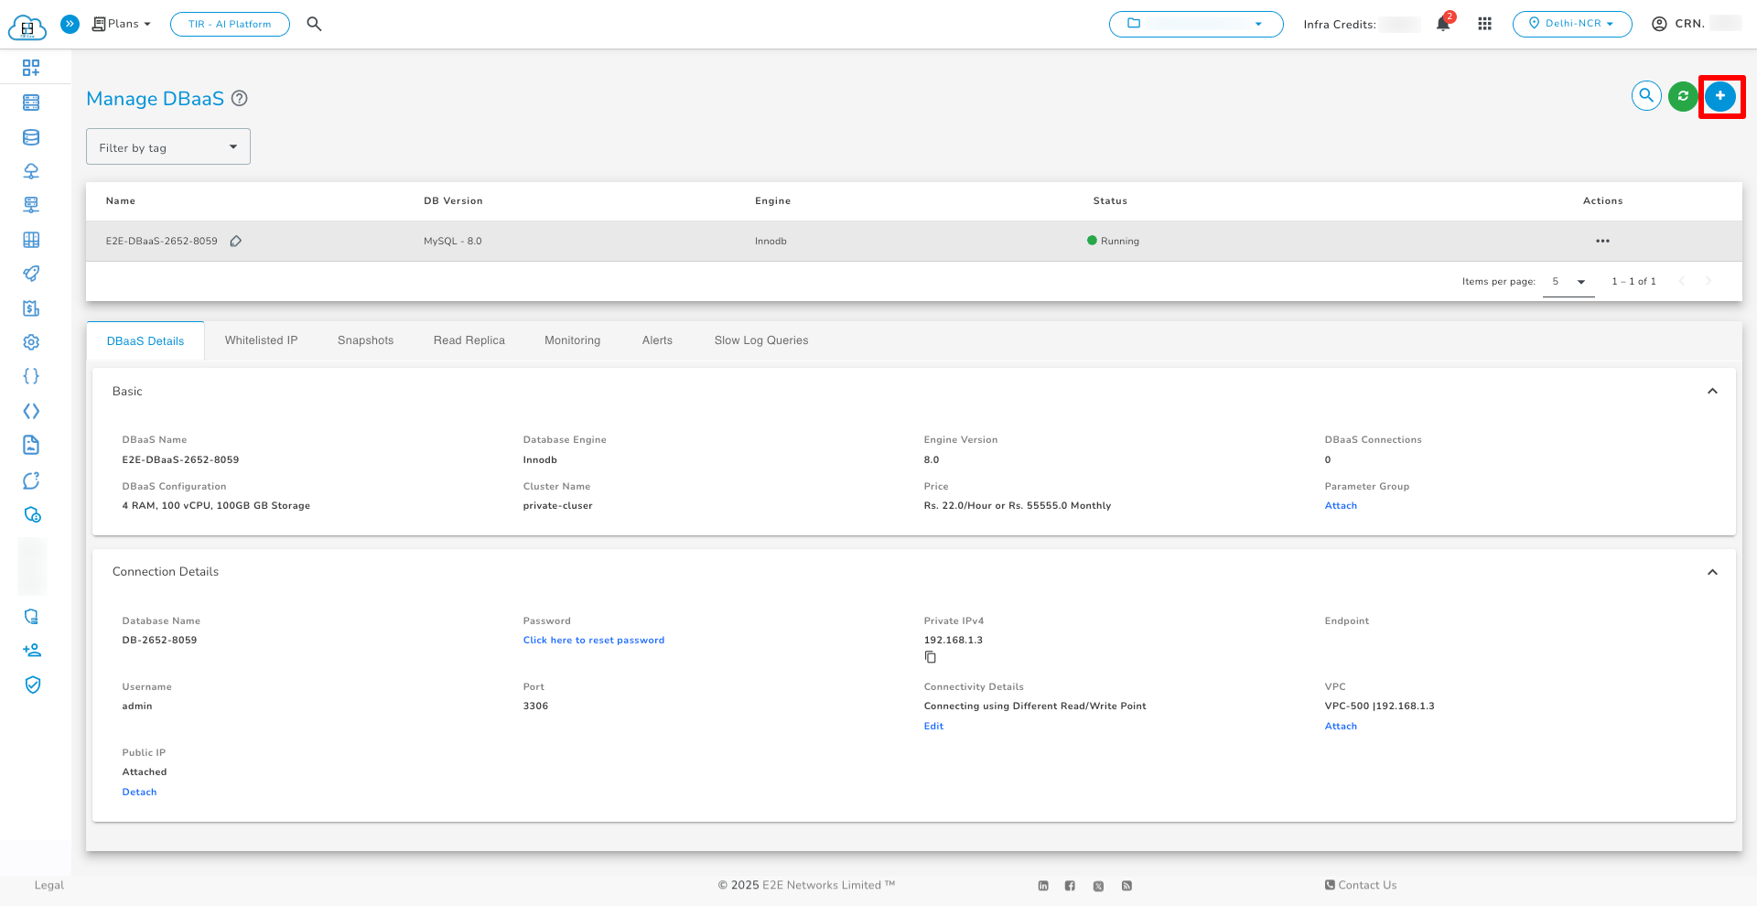Click the green refresh icon
This screenshot has width=1757, height=906.
coord(1683,96)
